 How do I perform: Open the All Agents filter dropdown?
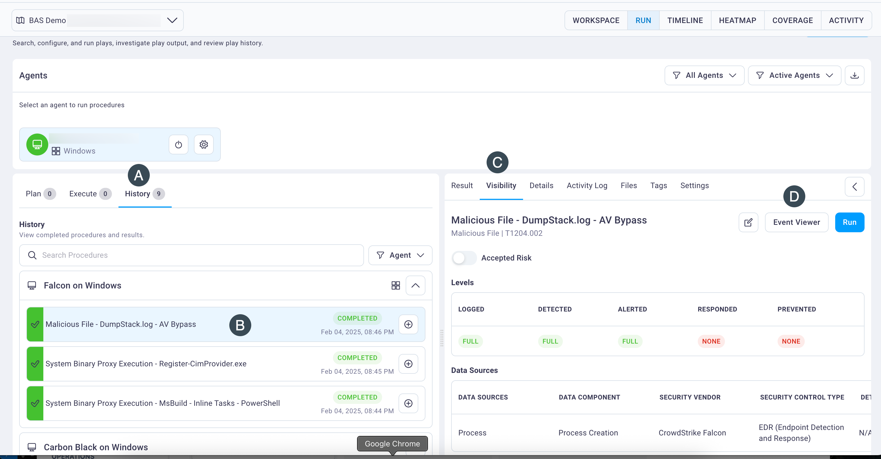click(704, 75)
